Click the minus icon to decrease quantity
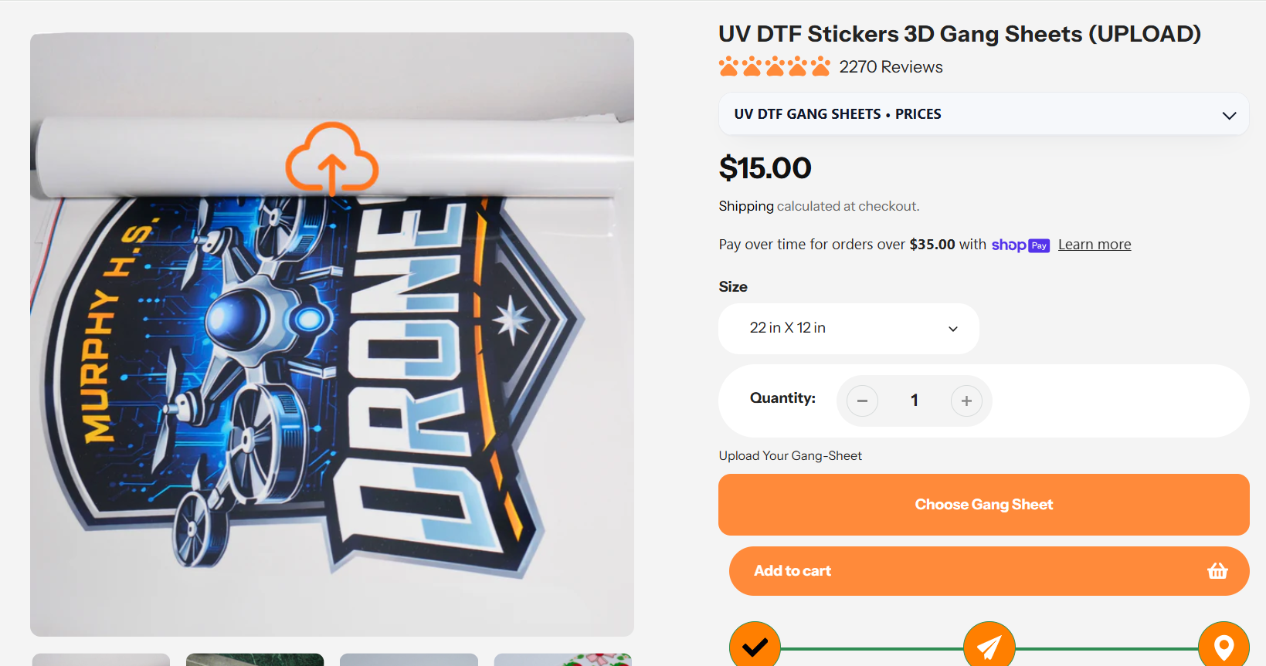Image resolution: width=1266 pixels, height=666 pixels. click(861, 401)
